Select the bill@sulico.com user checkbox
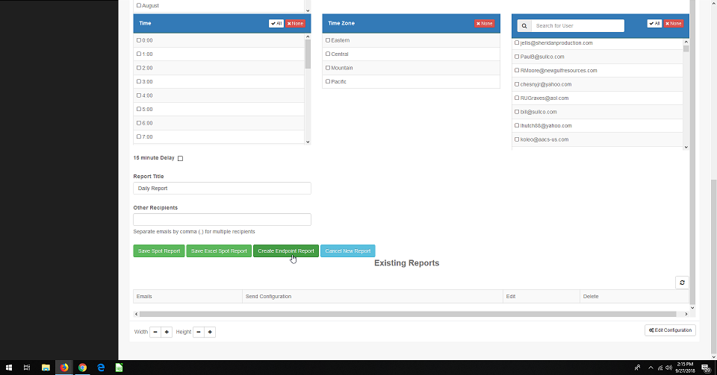The height and width of the screenshot is (375, 717). pos(517,112)
